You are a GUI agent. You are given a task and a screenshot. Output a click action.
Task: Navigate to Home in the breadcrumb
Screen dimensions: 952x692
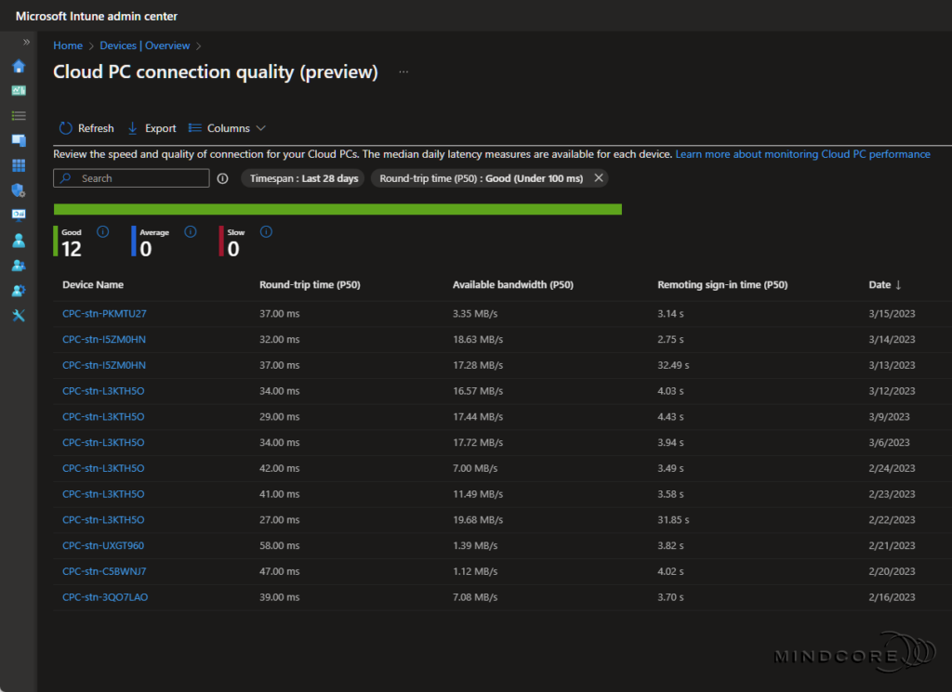point(67,45)
